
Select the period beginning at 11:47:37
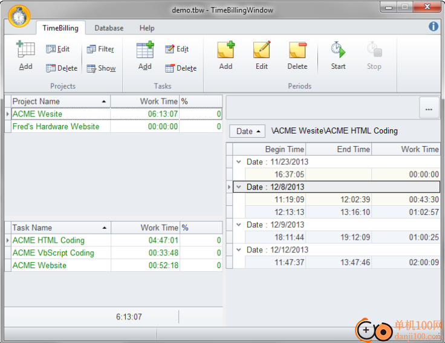343,262
